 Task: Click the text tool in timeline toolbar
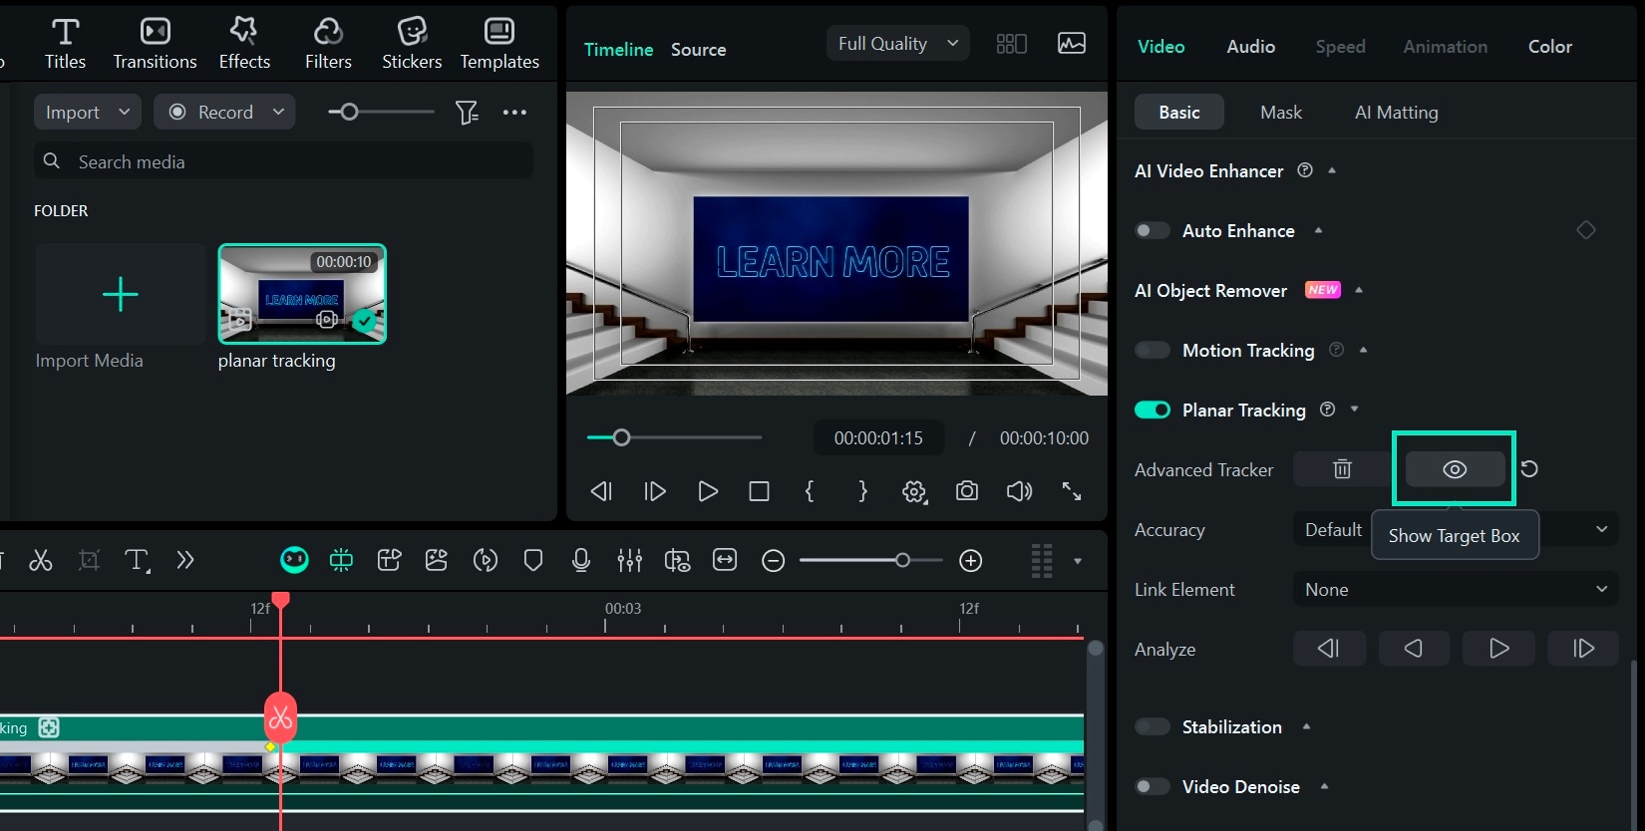(137, 561)
